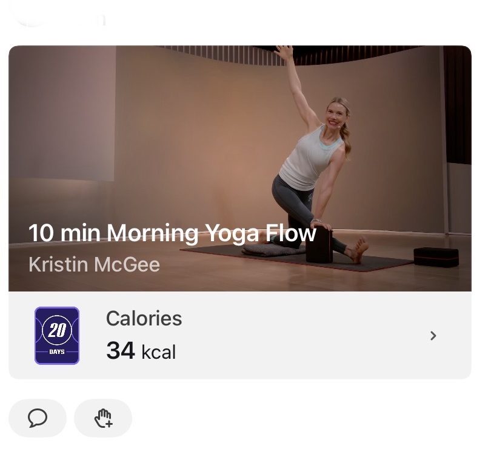Click the kcal unit text

[159, 352]
